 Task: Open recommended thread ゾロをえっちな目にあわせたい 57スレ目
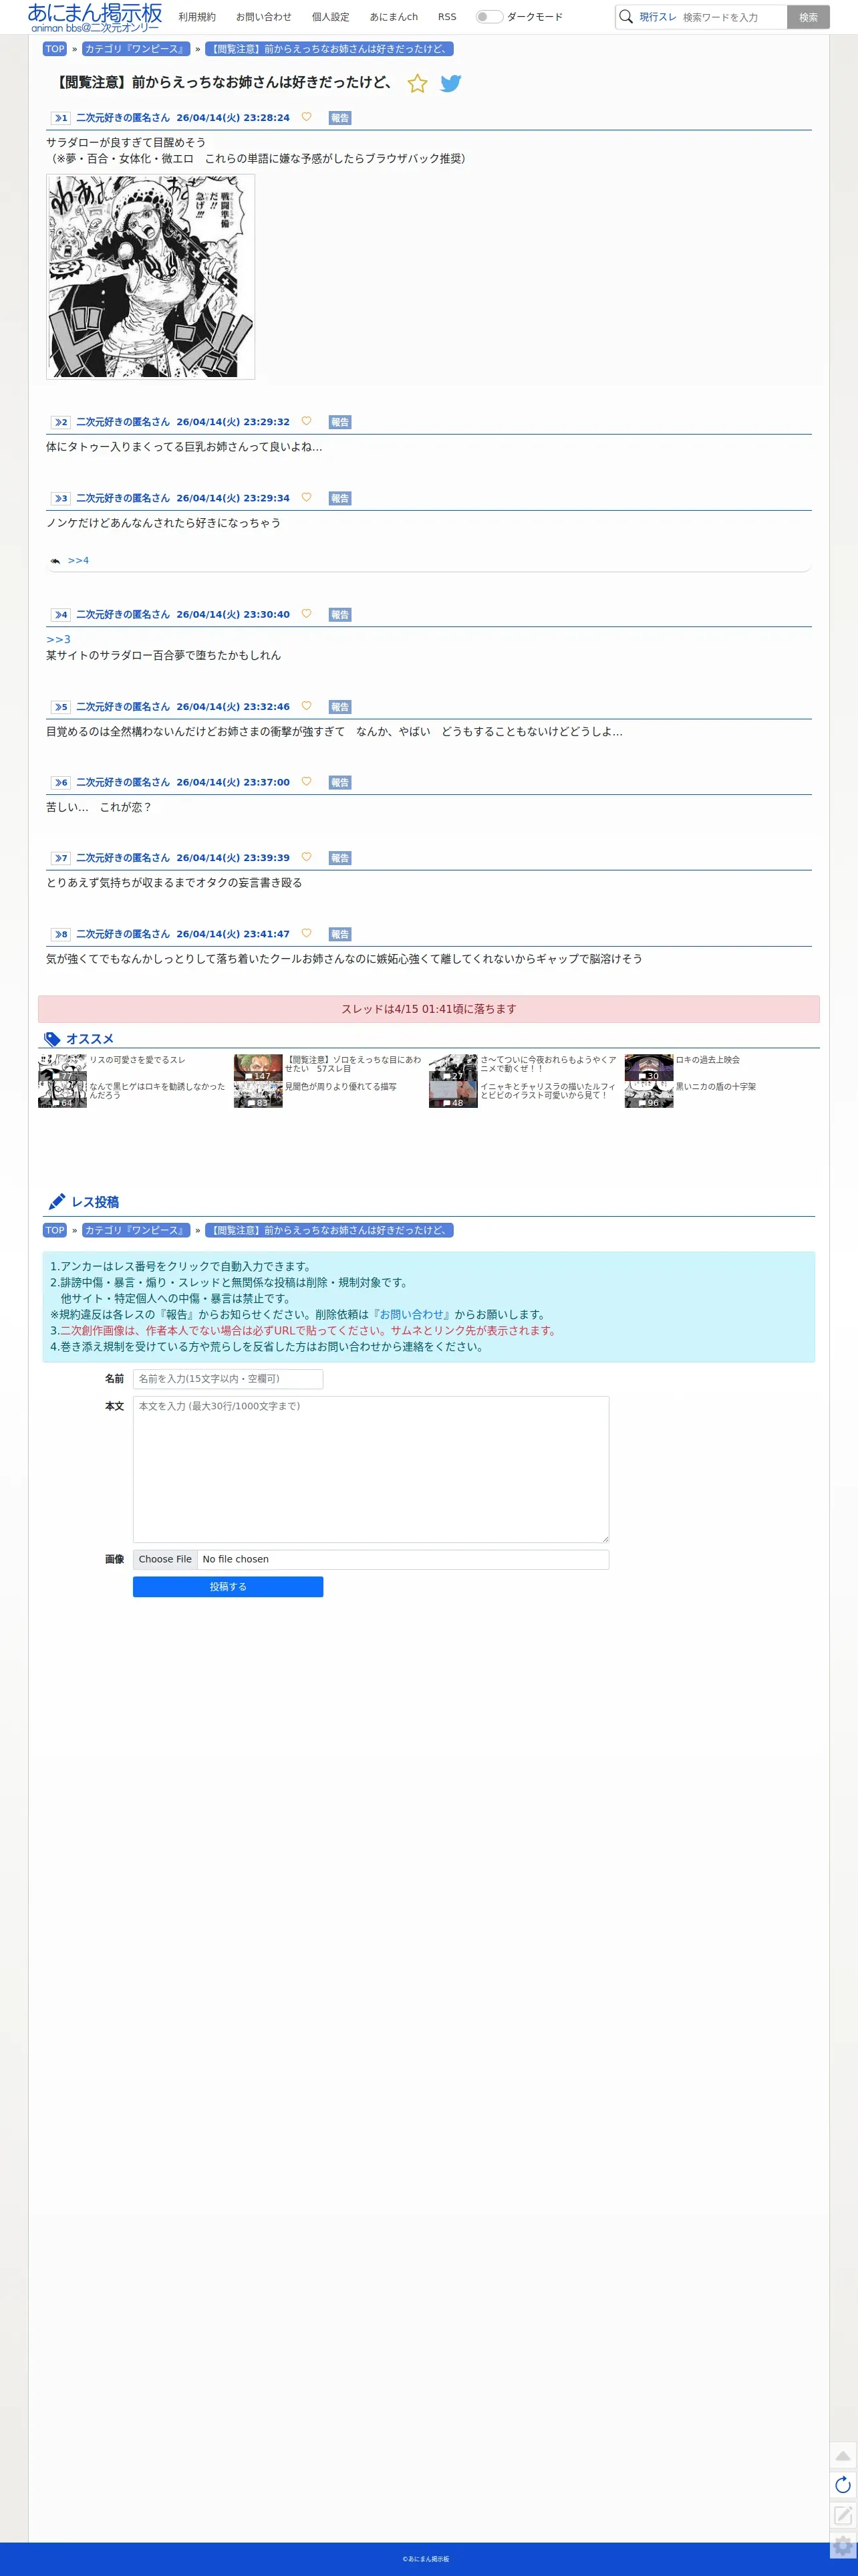pyautogui.click(x=353, y=1064)
